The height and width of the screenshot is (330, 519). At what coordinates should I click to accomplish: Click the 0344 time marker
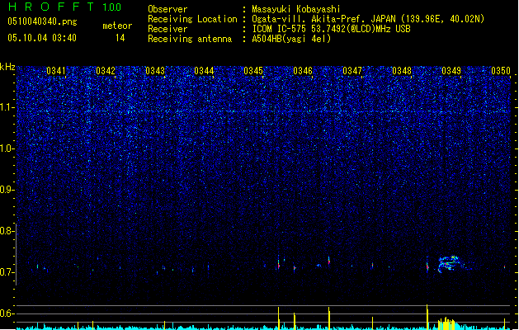pyautogui.click(x=204, y=71)
